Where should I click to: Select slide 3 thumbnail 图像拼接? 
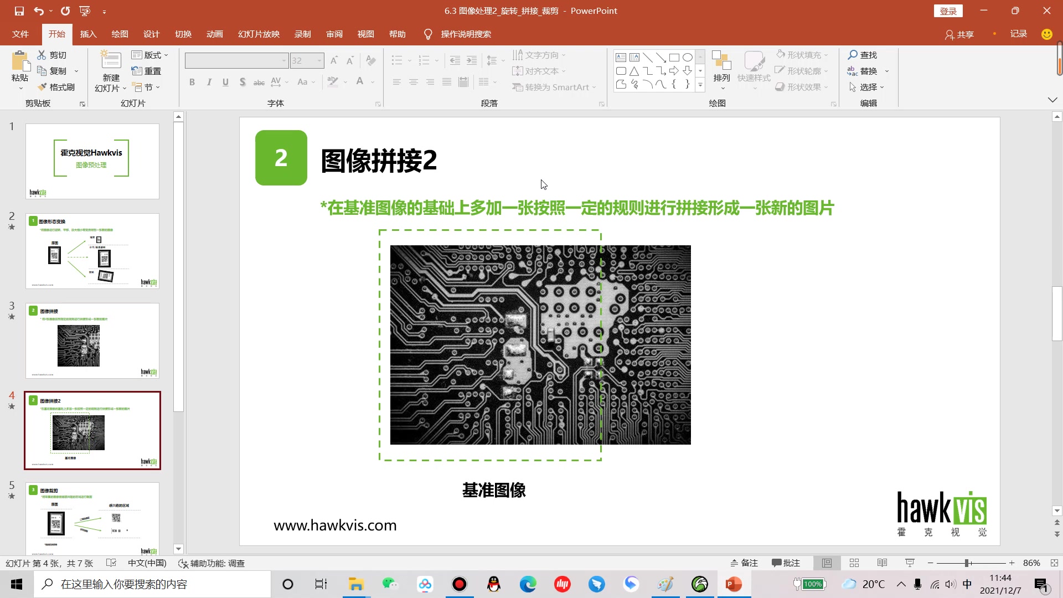[92, 341]
